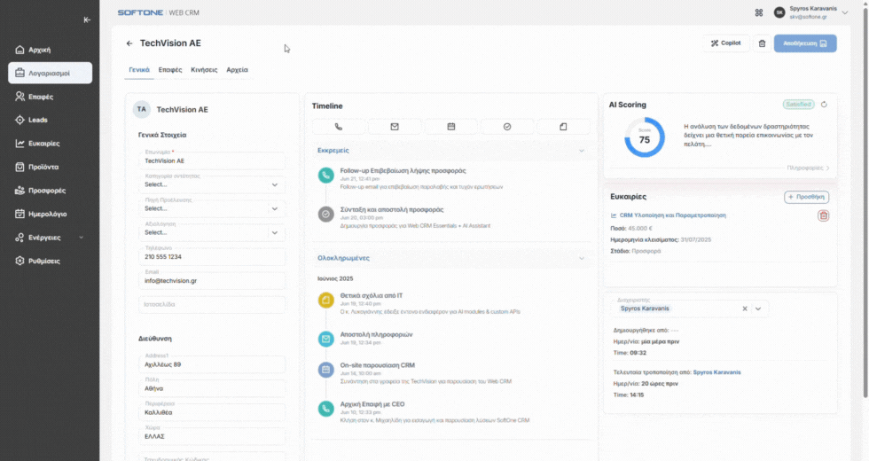The image size is (869, 461).
Task: Click Προσθήκη to add an opportunity
Action: pyautogui.click(x=806, y=197)
